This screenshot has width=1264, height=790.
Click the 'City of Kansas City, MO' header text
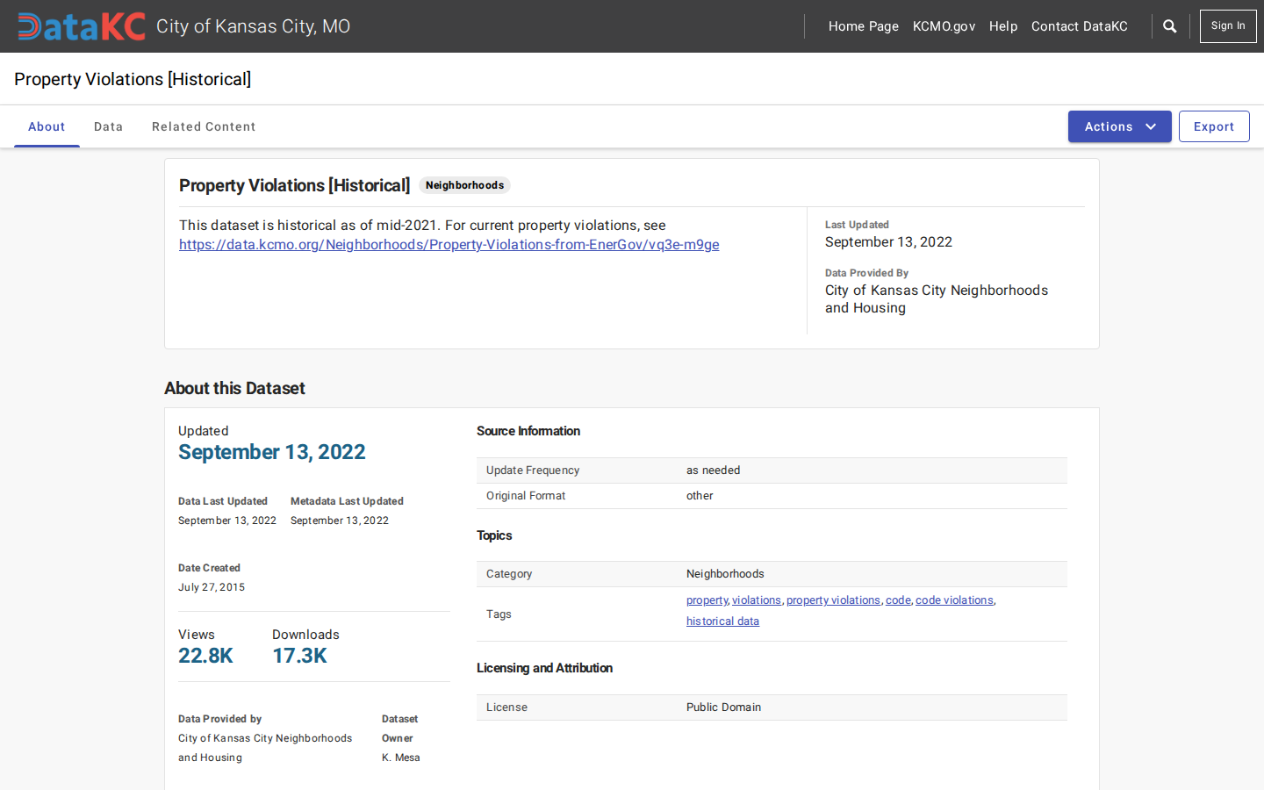coord(253,26)
